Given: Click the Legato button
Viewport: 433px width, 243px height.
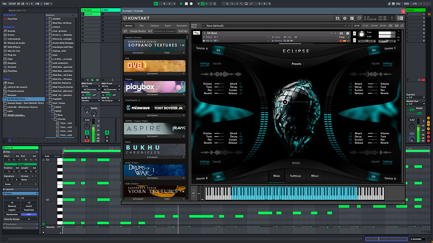Looking at the screenshot, I should click(12, 210).
